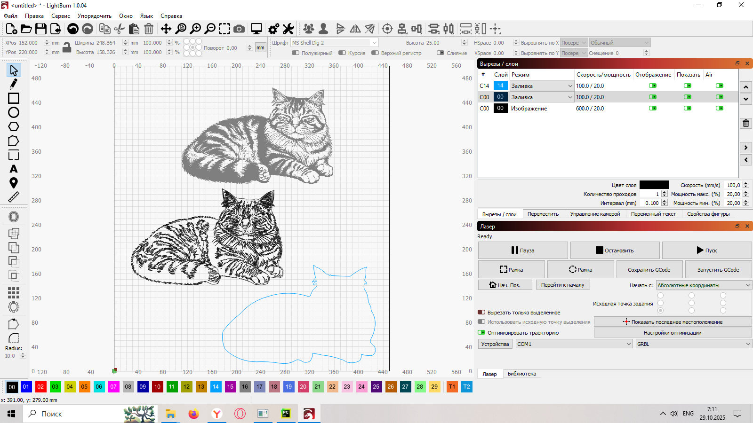Viewport: 753px width, 423px height.
Task: Select the Rectangle drawing tool
Action: (x=14, y=98)
